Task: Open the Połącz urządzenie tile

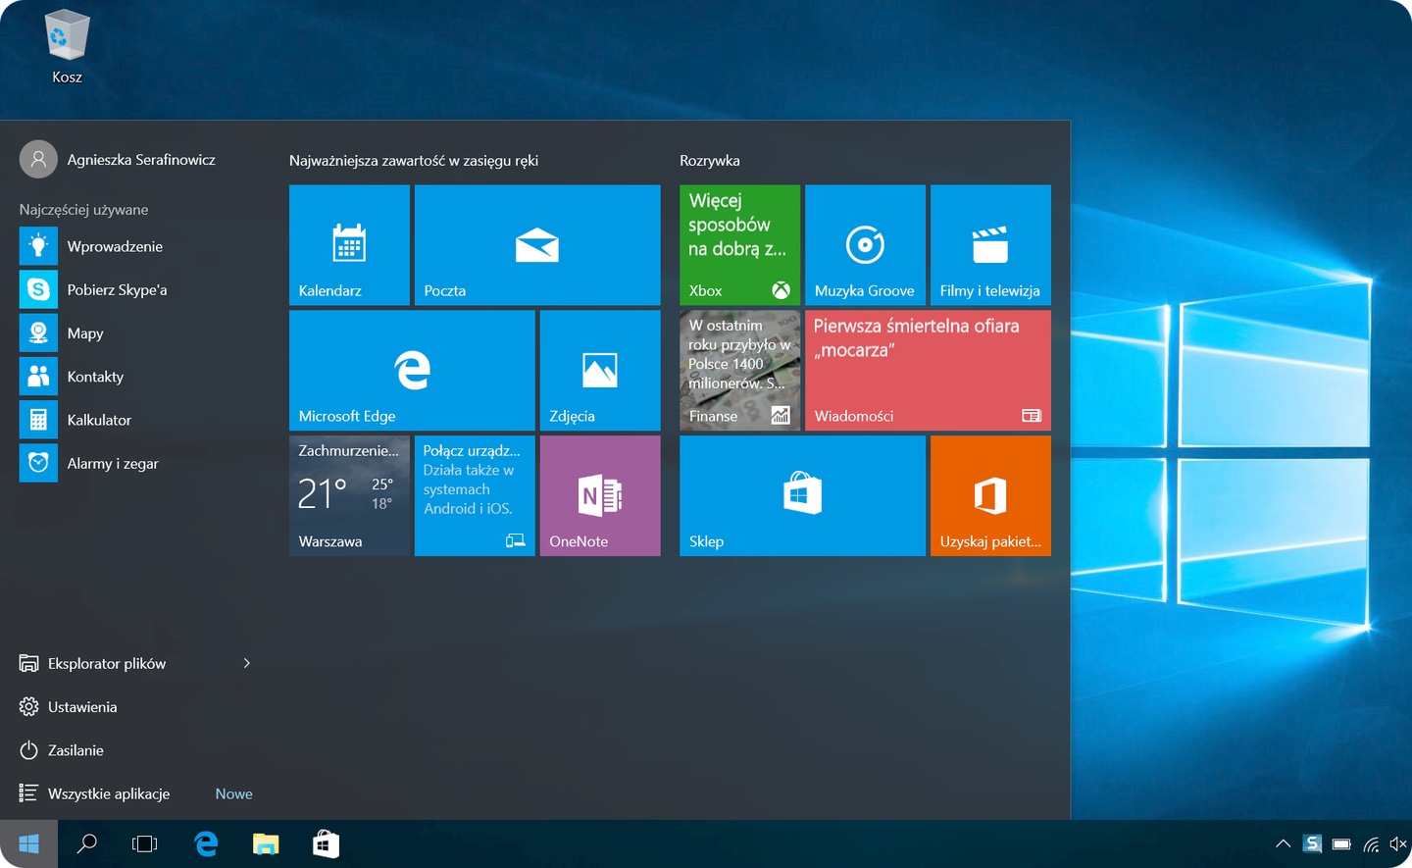Action: pyautogui.click(x=475, y=496)
